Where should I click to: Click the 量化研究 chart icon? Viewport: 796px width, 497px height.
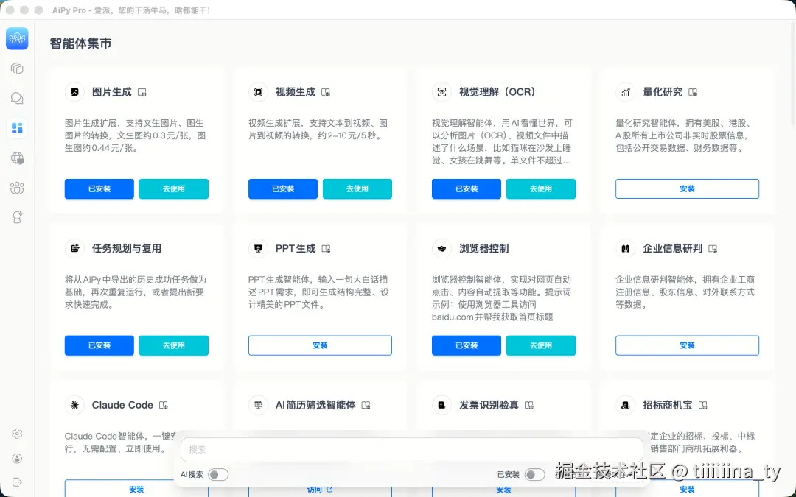pos(625,91)
